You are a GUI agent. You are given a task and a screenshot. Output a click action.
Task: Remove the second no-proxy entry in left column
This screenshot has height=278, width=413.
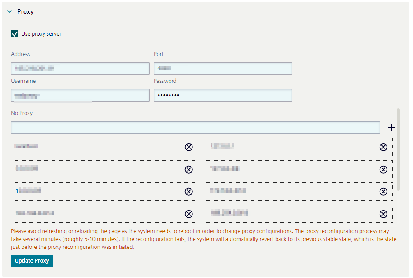pos(189,169)
